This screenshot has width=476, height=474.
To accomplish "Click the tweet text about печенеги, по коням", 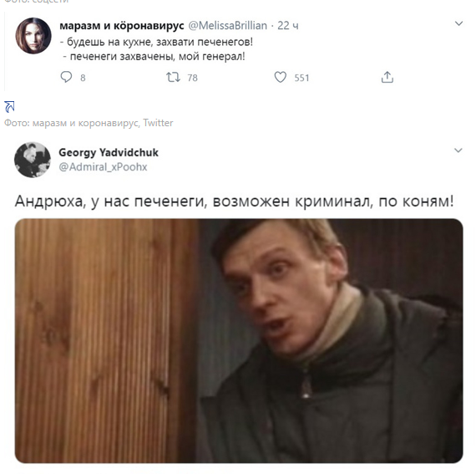I will (x=235, y=201).
